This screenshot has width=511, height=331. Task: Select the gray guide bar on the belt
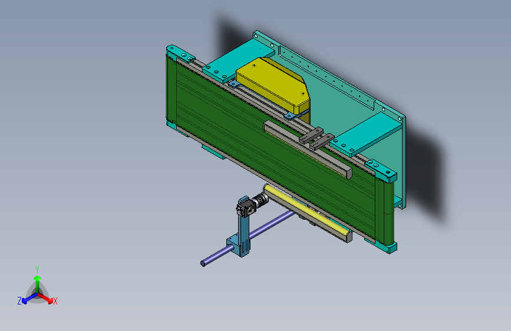tap(308, 149)
